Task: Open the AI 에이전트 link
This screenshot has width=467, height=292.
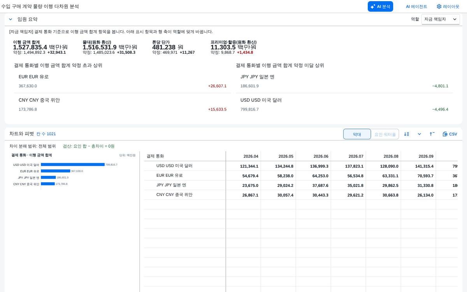Action: click(x=416, y=7)
